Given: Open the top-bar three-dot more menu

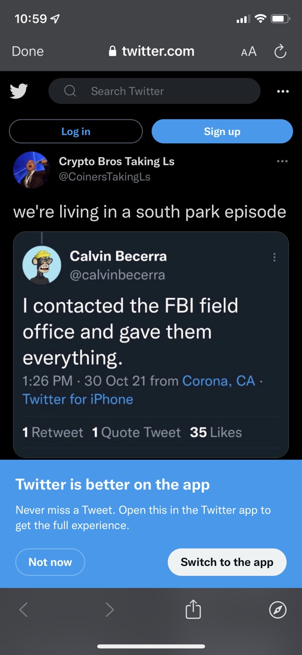Looking at the screenshot, I should (x=282, y=91).
